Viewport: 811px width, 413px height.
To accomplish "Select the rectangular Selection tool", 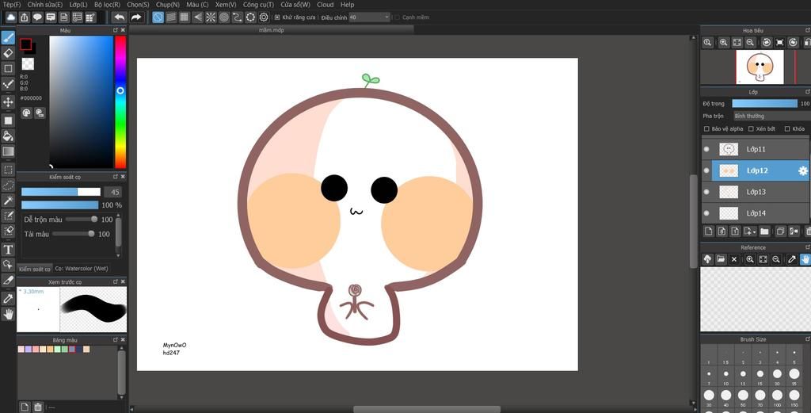I will point(8,170).
